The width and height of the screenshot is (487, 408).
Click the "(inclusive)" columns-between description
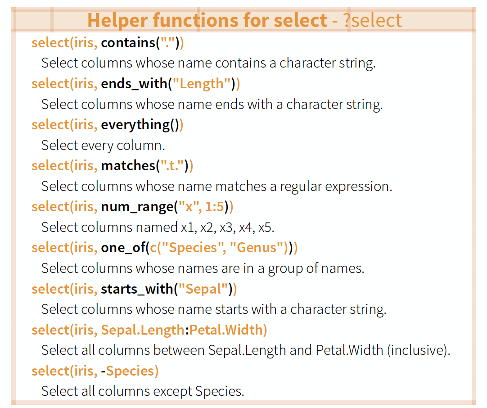(245, 350)
